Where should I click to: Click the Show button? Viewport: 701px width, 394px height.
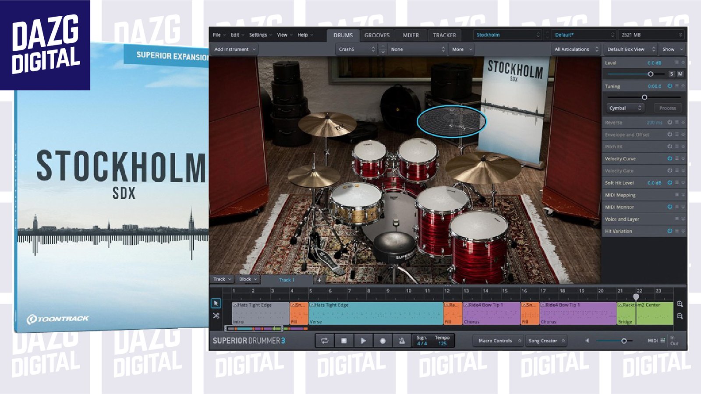pyautogui.click(x=673, y=49)
